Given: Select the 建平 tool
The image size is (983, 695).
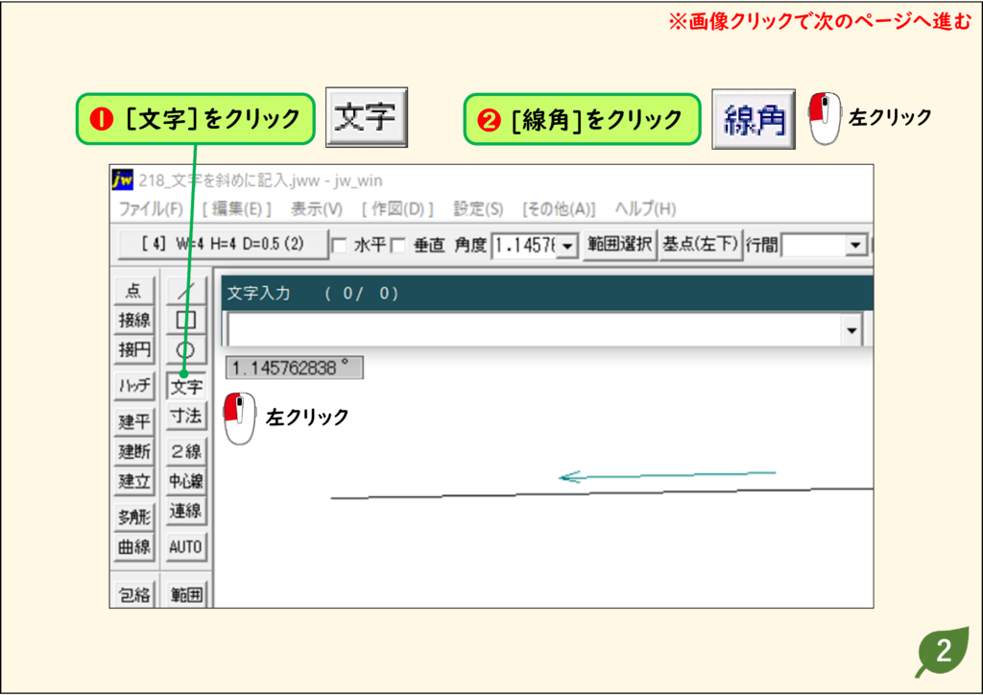Looking at the screenshot, I should pyautogui.click(x=134, y=421).
